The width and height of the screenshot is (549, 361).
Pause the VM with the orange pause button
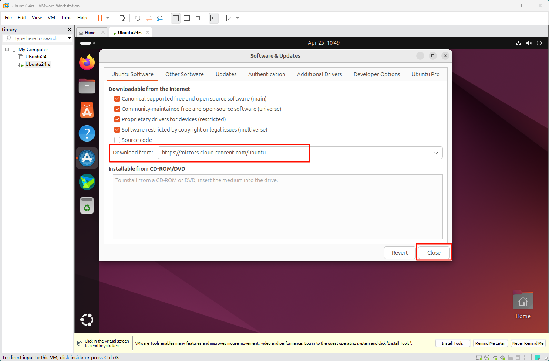(100, 18)
